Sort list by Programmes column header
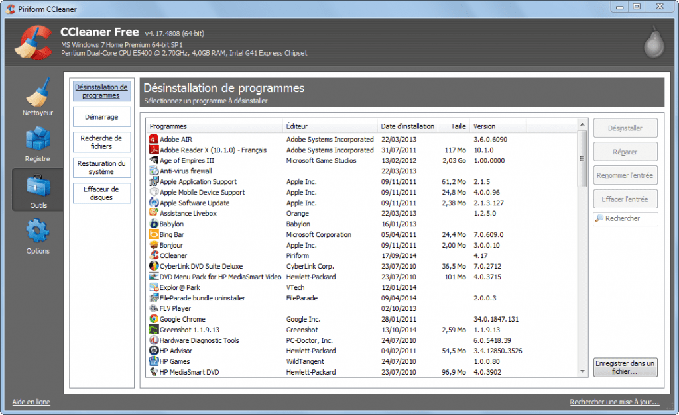The image size is (679, 415). coord(215,126)
